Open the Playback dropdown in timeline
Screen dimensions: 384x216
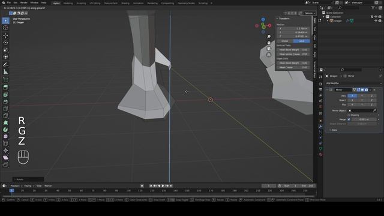coord(16,186)
